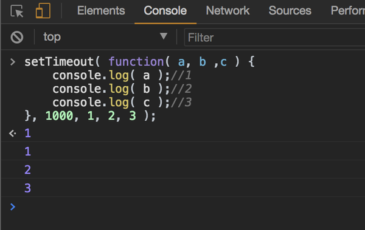
Task: Click the setTimeout code line
Action: 139,62
